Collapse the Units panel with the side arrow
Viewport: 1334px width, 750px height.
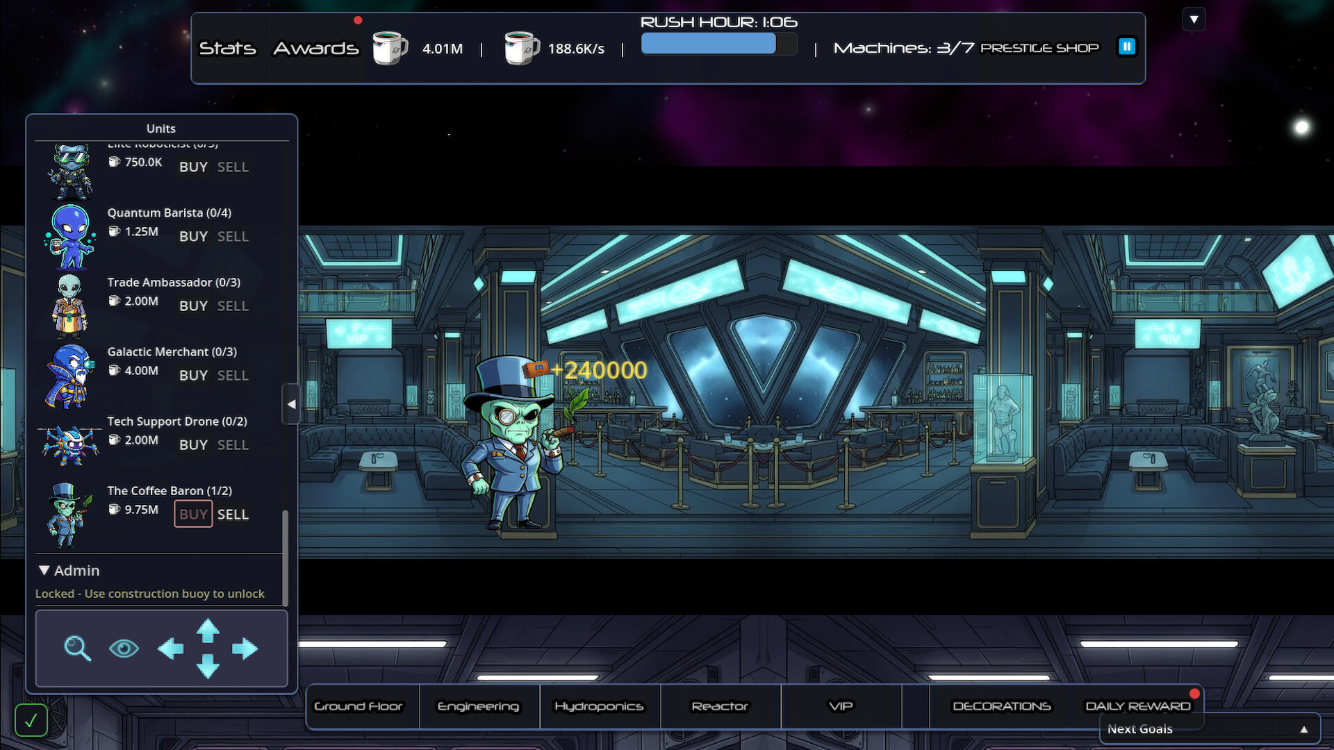pos(291,404)
